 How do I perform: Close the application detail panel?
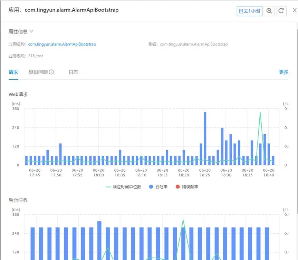click(294, 10)
